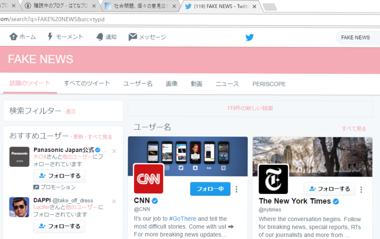The image size is (380, 239).
Task: Click CNN verified badge icon
Action: coord(155,201)
